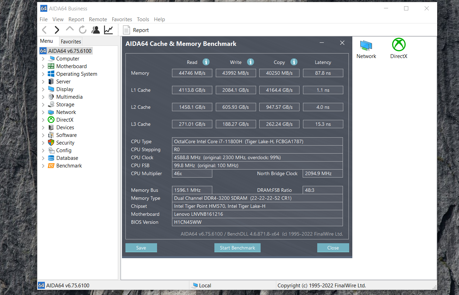459x295 pixels.
Task: Click the Report toolbar label
Action: (x=141, y=30)
